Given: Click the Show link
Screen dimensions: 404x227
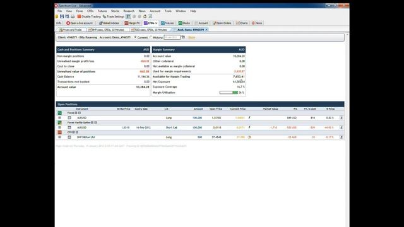Looking at the screenshot, I should click(x=191, y=37).
